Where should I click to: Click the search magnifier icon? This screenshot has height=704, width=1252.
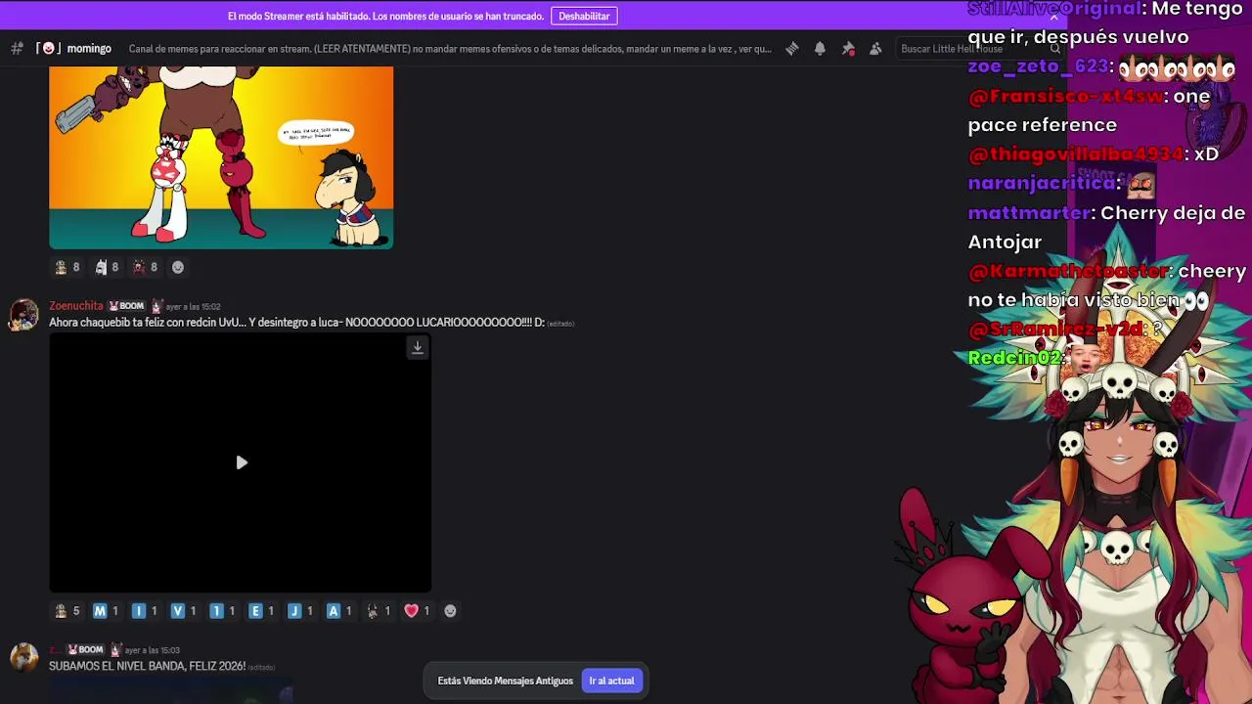pyautogui.click(x=1054, y=49)
